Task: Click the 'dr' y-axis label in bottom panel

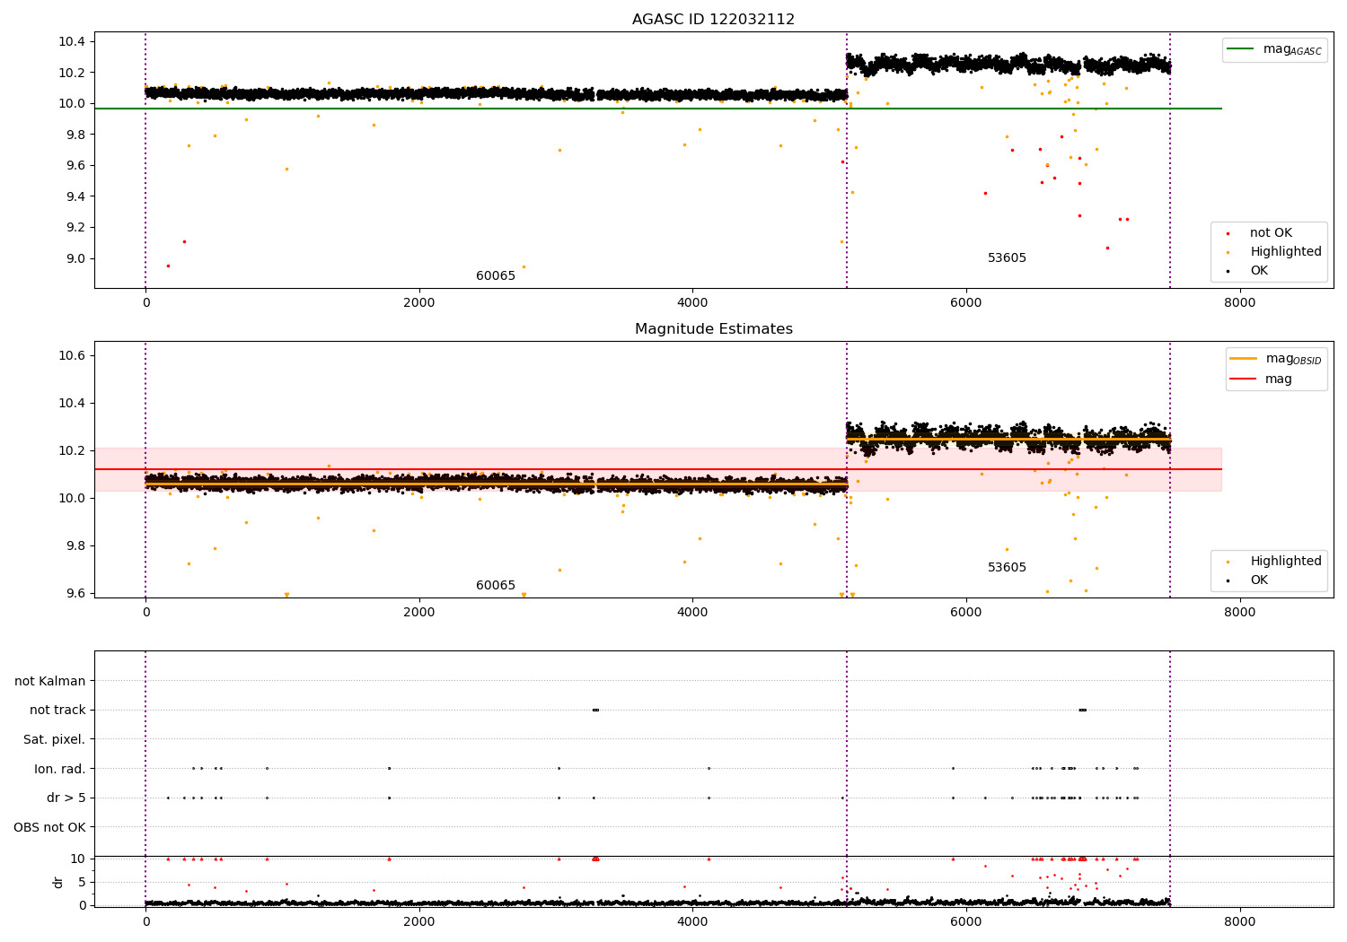Action: [x=58, y=882]
